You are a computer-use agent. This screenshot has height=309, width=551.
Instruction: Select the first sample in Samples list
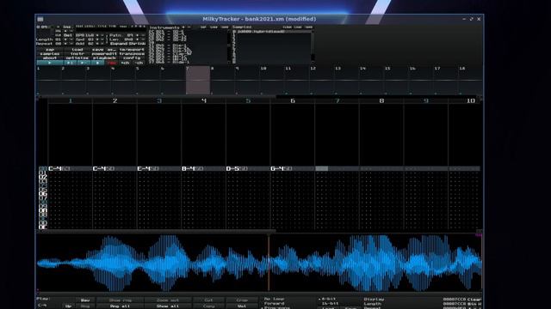click(273, 32)
